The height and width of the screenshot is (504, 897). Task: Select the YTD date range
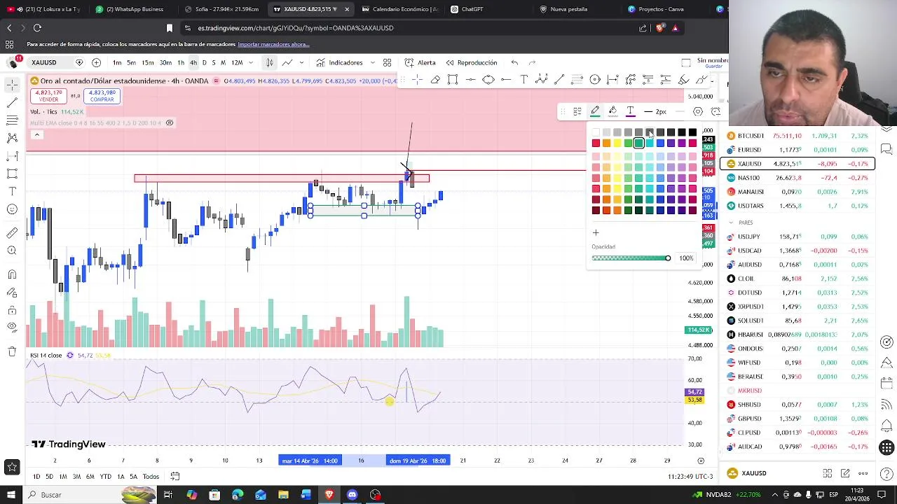105,477
